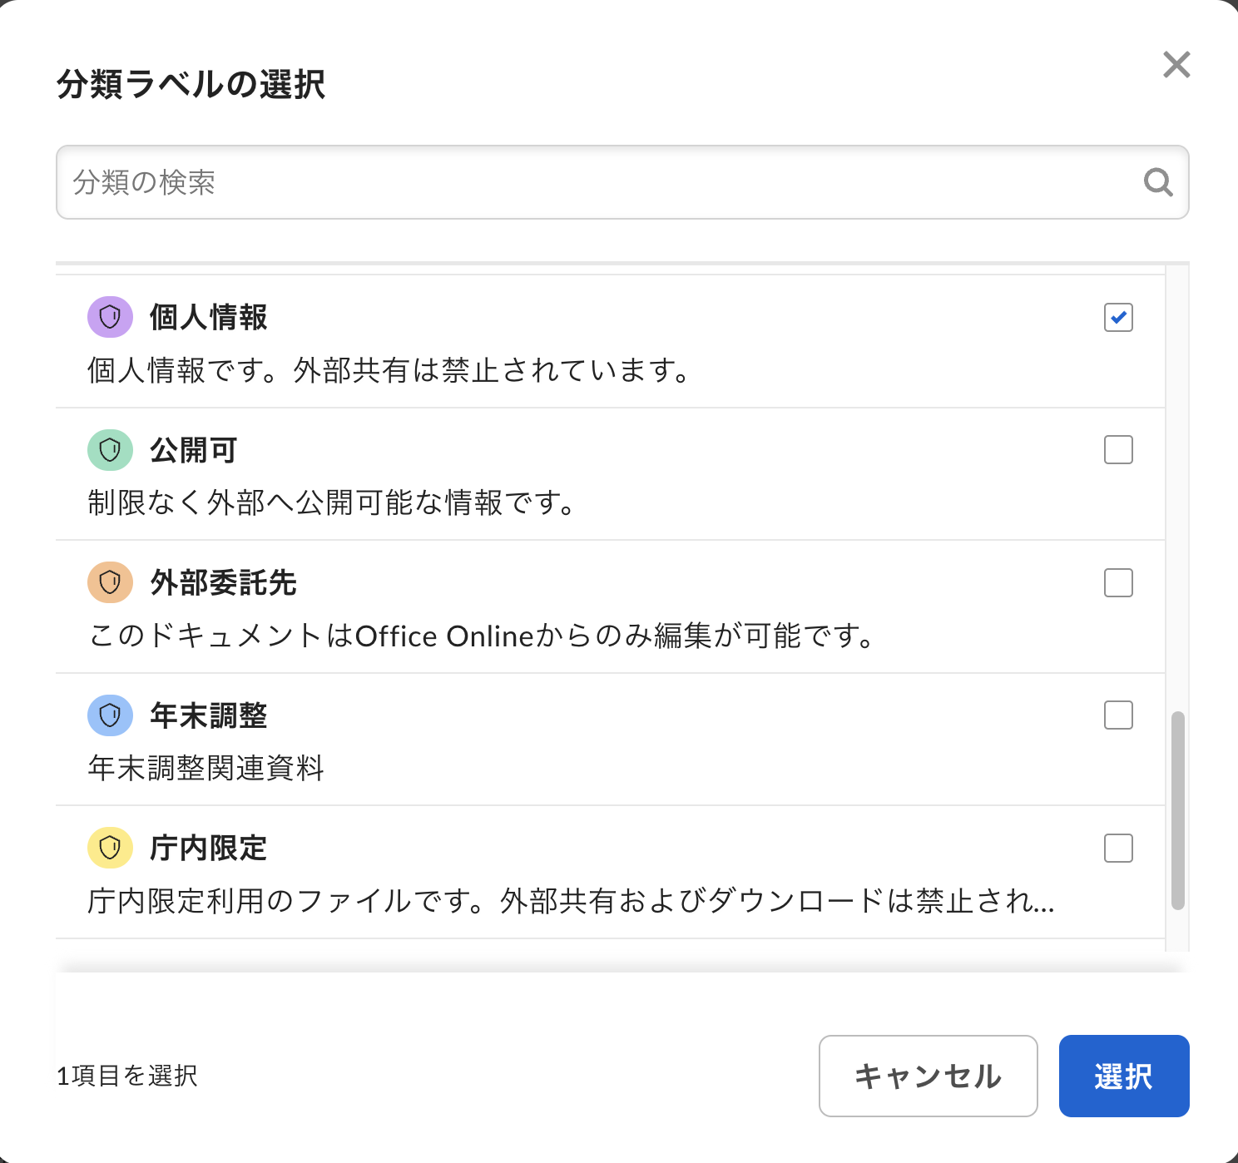
Task: Click the orange shield icon for 外部委託先
Action: tap(110, 582)
